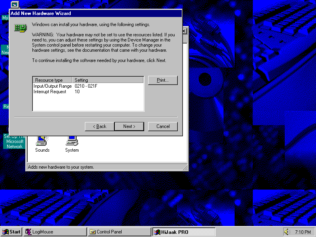Go back with the Back button
Screen dimensions: 316x237
(x=100, y=126)
